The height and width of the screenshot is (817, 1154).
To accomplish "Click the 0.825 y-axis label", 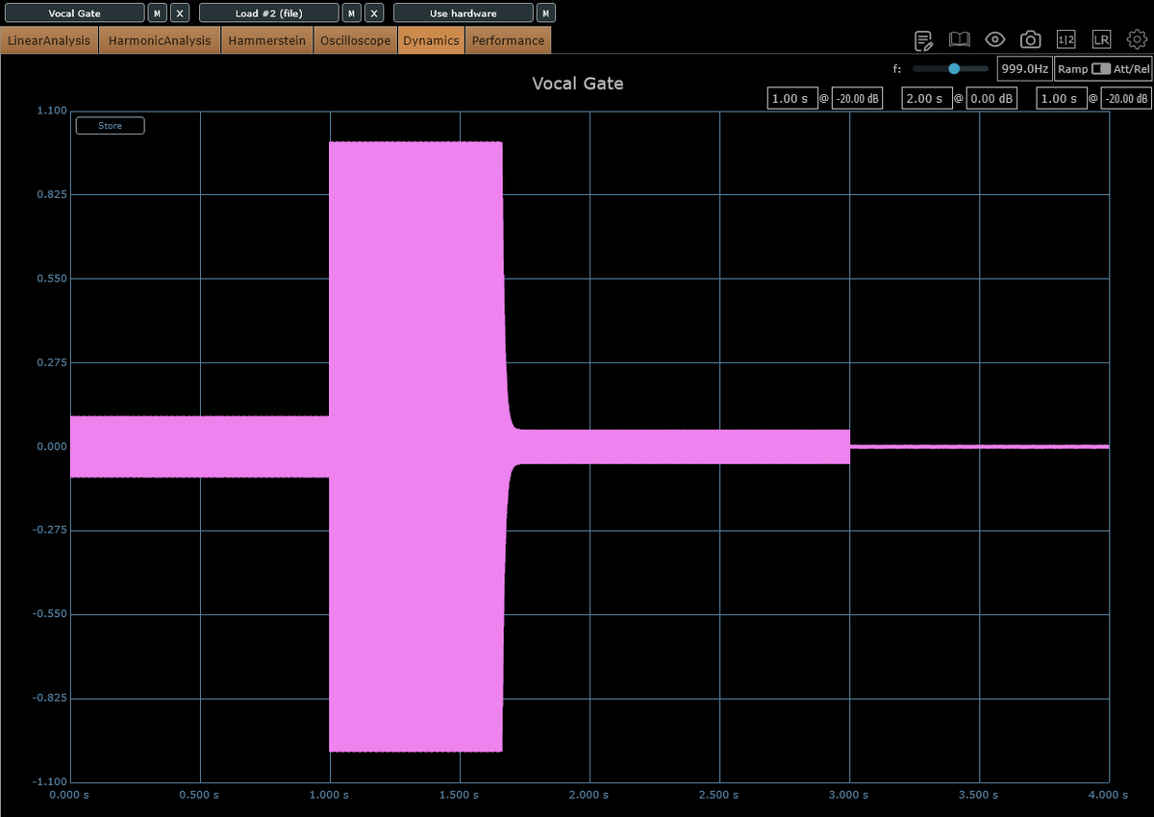I will point(52,194).
